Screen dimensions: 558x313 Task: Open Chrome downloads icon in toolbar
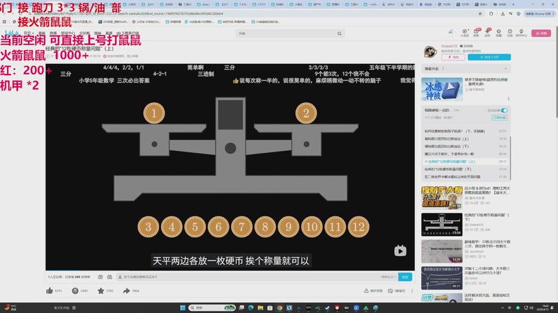(502, 13)
